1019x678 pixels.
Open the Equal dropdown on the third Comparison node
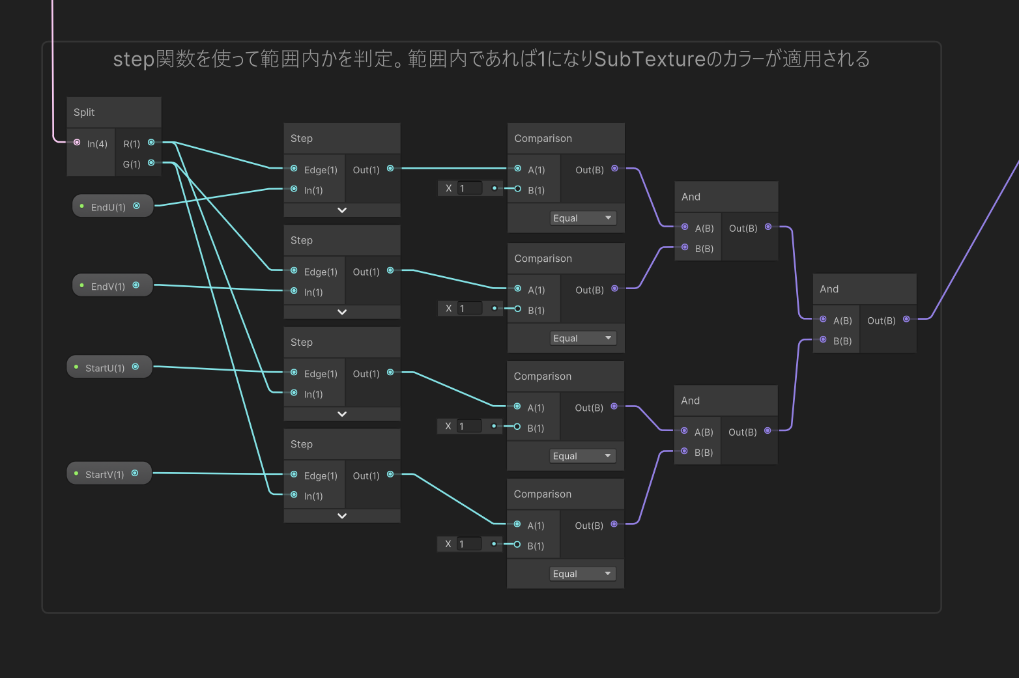coord(582,455)
